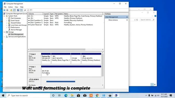Click the blue Help toolbar icon
This screenshot has height=98, width=175.
click(18, 10)
